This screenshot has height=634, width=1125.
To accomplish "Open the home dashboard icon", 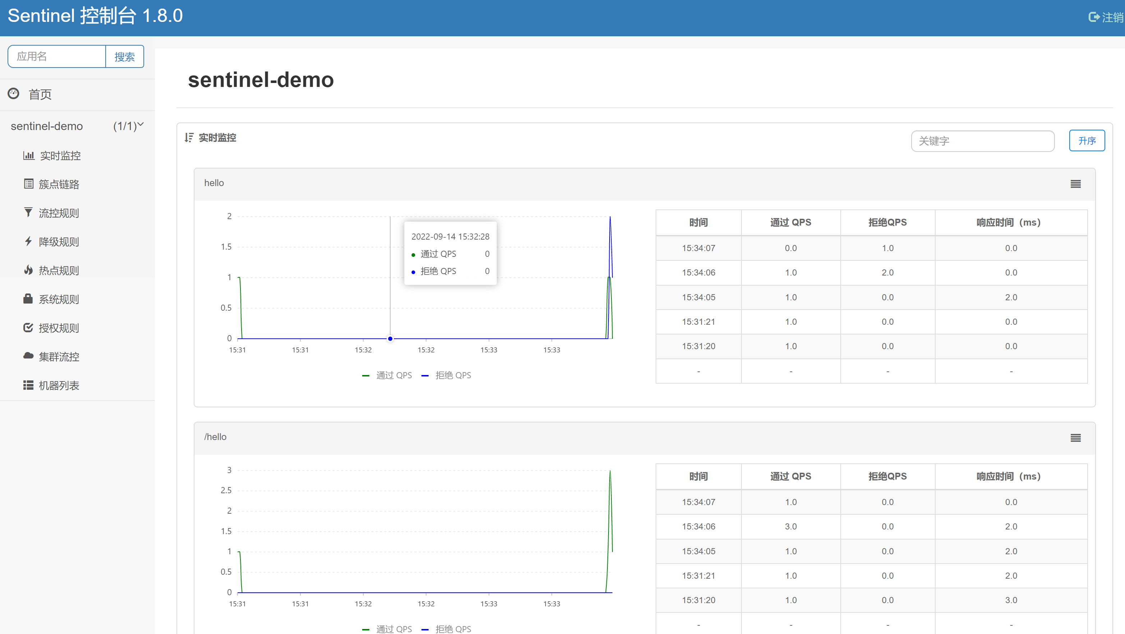I will (14, 94).
